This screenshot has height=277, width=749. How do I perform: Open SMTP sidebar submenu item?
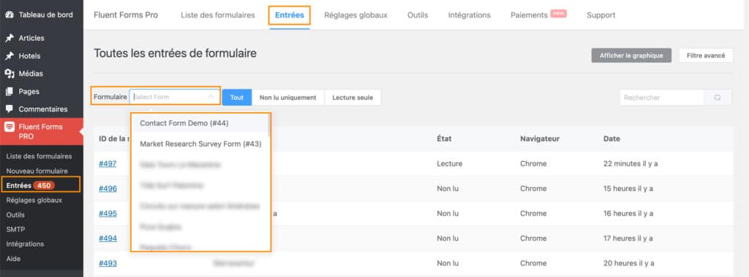[16, 229]
